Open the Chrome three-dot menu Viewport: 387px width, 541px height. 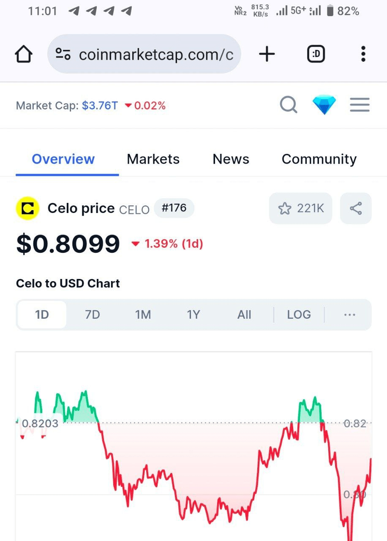363,54
